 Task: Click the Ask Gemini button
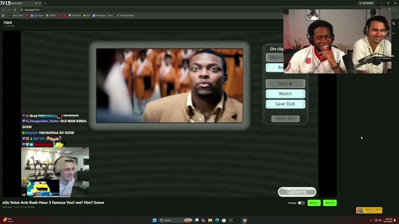pyautogui.click(x=366, y=3)
